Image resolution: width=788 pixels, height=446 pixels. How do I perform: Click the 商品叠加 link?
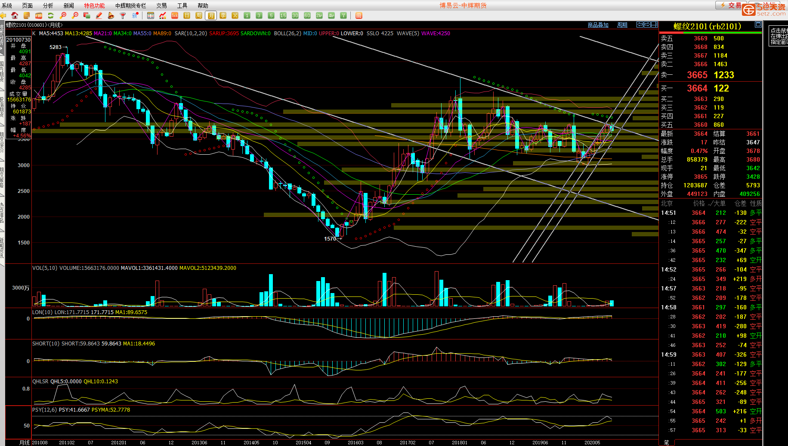(x=598, y=25)
